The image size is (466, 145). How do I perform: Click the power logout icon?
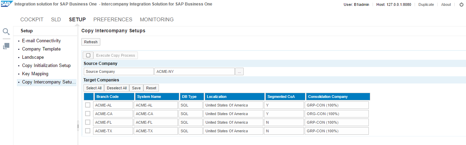(x=461, y=4)
